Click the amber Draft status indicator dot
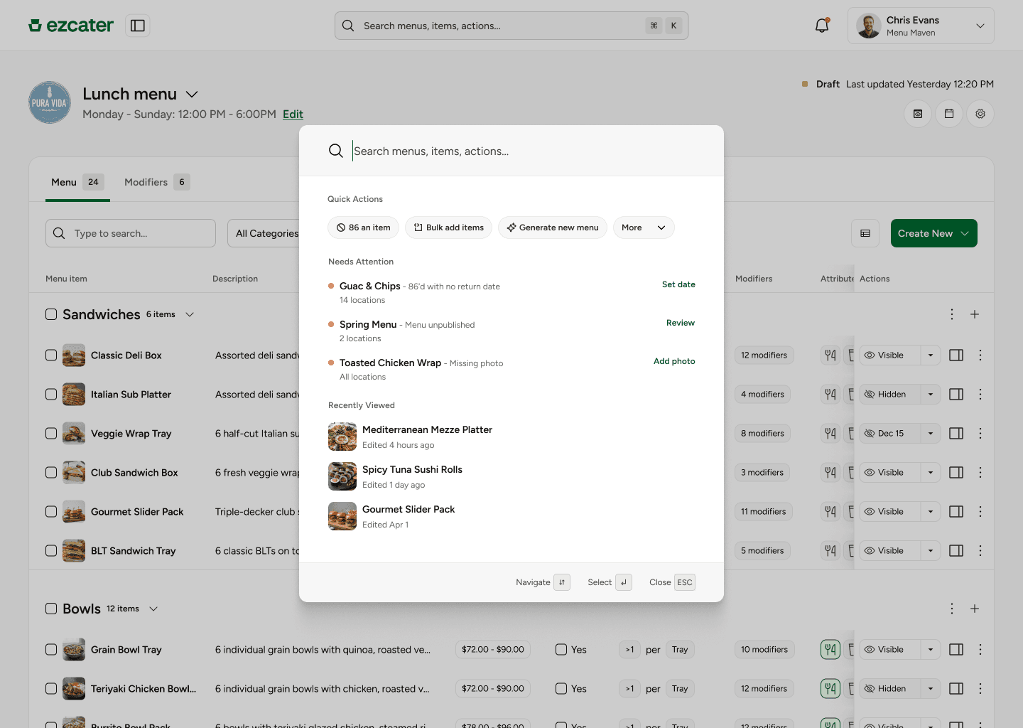Viewport: 1023px width, 728px height. pyautogui.click(x=805, y=84)
